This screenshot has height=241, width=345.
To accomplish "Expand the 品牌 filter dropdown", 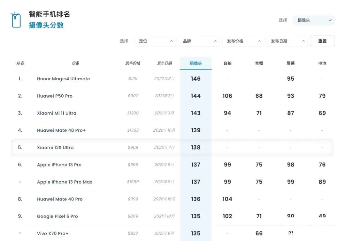I will 199,41.
